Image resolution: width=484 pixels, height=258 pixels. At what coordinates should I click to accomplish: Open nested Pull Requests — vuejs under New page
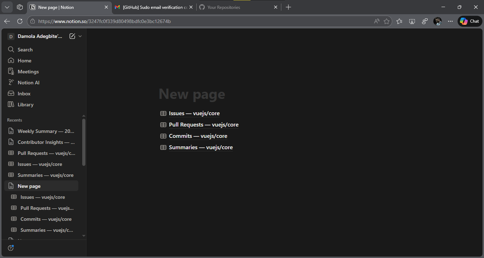click(41, 208)
